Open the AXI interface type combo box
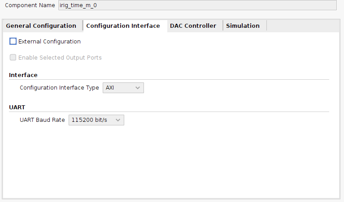 click(x=123, y=88)
